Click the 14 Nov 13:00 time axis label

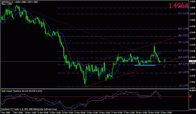click(104, 112)
